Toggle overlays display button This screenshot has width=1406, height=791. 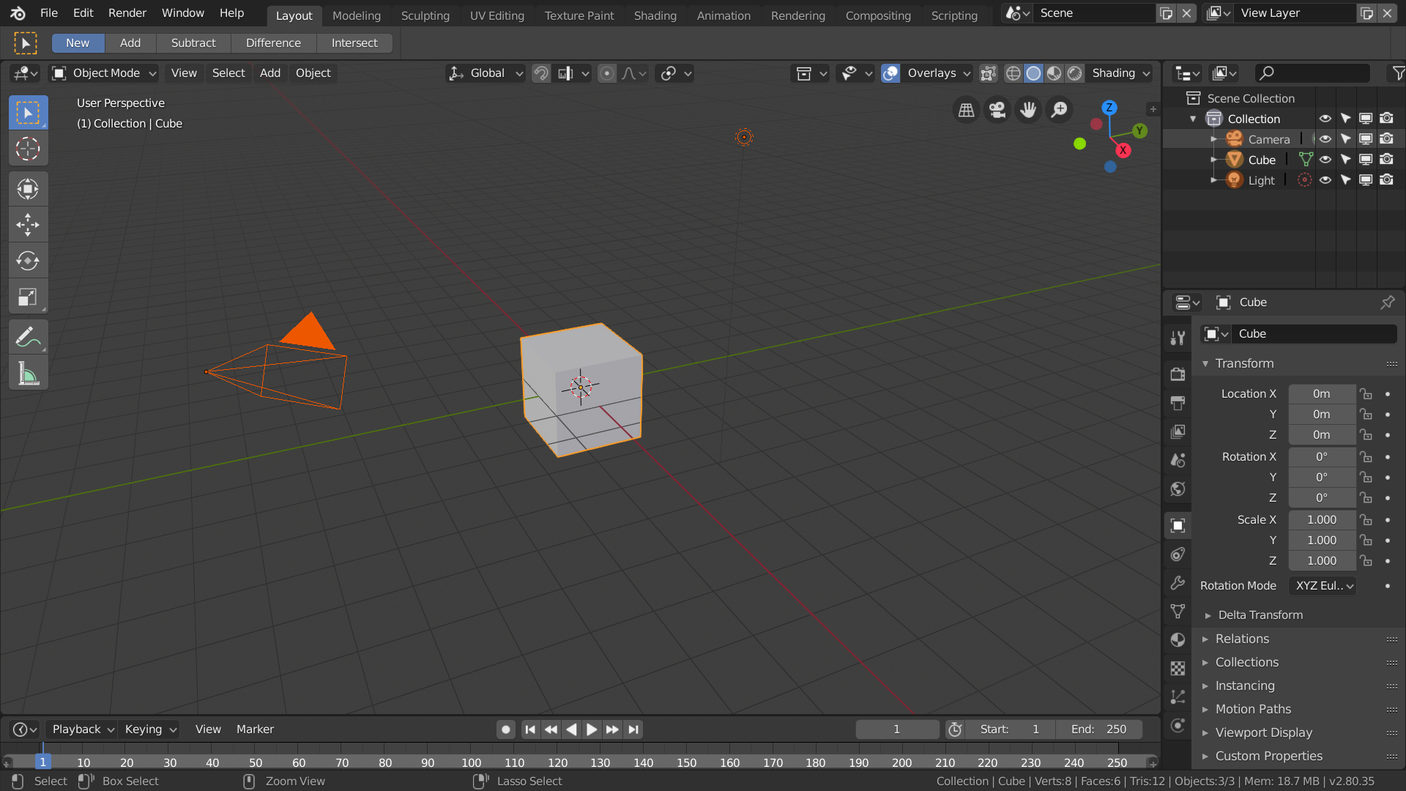890,73
